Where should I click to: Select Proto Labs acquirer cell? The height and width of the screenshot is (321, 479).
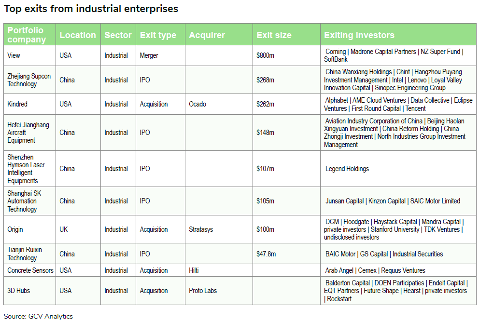203,291
